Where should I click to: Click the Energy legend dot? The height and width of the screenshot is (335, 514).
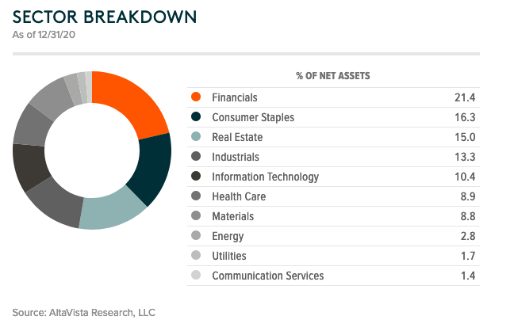tap(196, 236)
